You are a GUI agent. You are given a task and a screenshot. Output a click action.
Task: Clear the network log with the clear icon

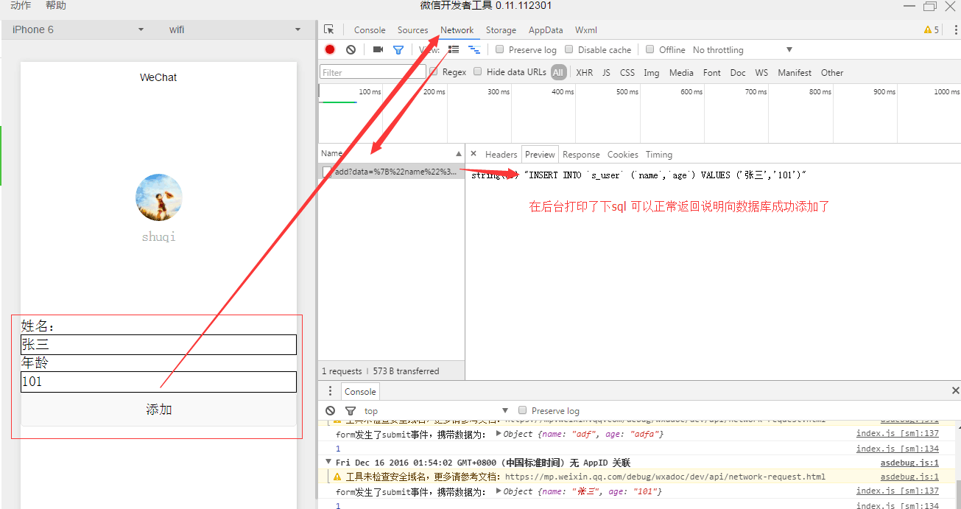pos(351,50)
